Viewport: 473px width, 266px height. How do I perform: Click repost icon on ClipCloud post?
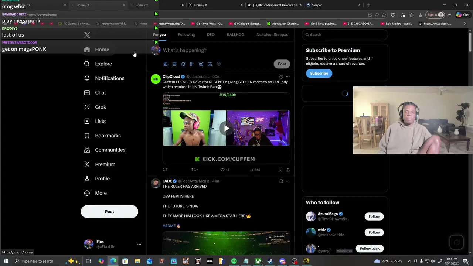point(194,170)
